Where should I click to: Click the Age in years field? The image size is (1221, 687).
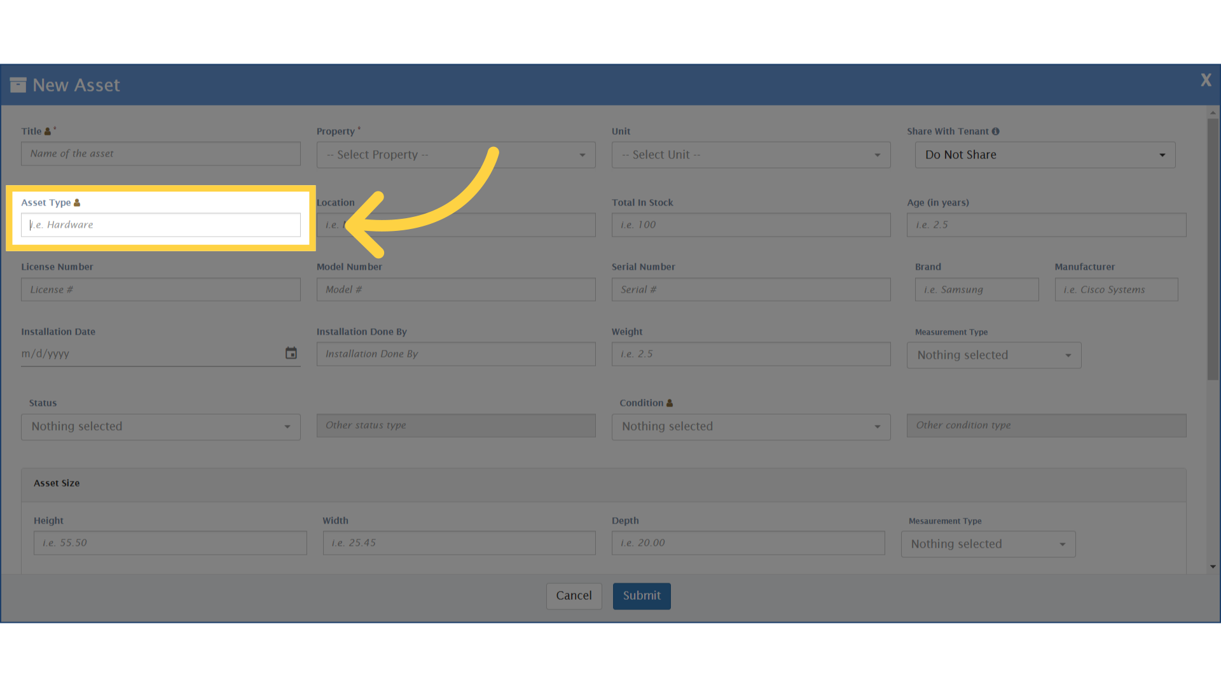pos(1046,225)
